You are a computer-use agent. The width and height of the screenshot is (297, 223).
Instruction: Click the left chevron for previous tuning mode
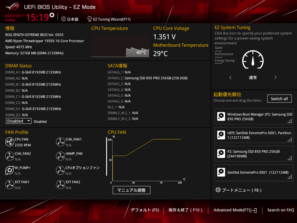[230, 78]
